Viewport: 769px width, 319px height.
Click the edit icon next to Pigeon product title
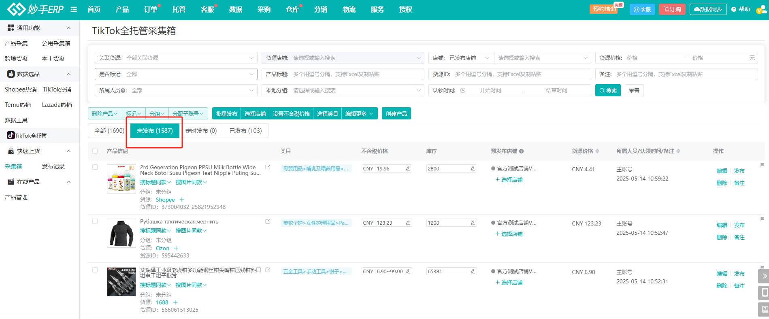(268, 167)
